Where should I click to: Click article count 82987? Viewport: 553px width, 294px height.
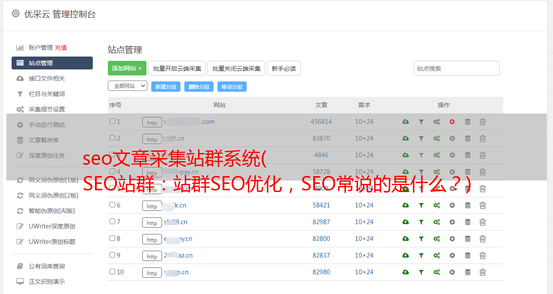click(x=321, y=222)
